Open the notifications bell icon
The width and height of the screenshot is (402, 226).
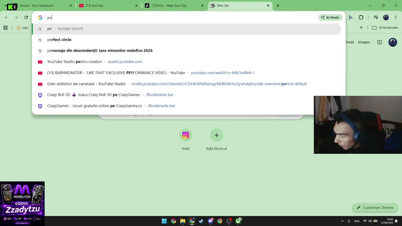[396, 221]
